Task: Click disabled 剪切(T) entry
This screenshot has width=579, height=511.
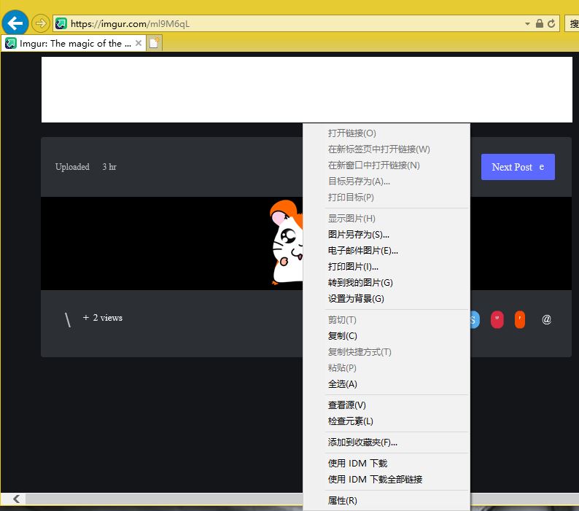Action: [x=386, y=320]
